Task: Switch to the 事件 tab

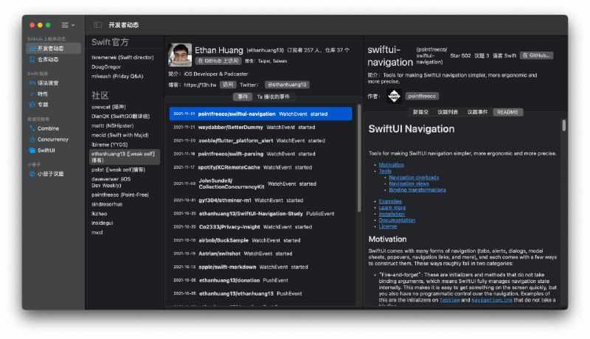Action: pos(243,97)
